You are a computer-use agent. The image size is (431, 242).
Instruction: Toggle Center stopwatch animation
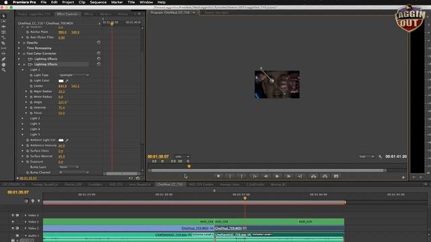coord(31,86)
